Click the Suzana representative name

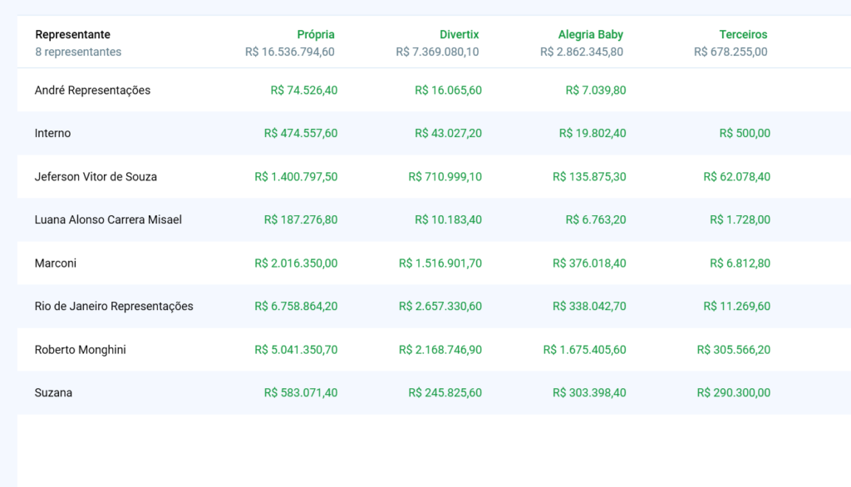point(53,393)
